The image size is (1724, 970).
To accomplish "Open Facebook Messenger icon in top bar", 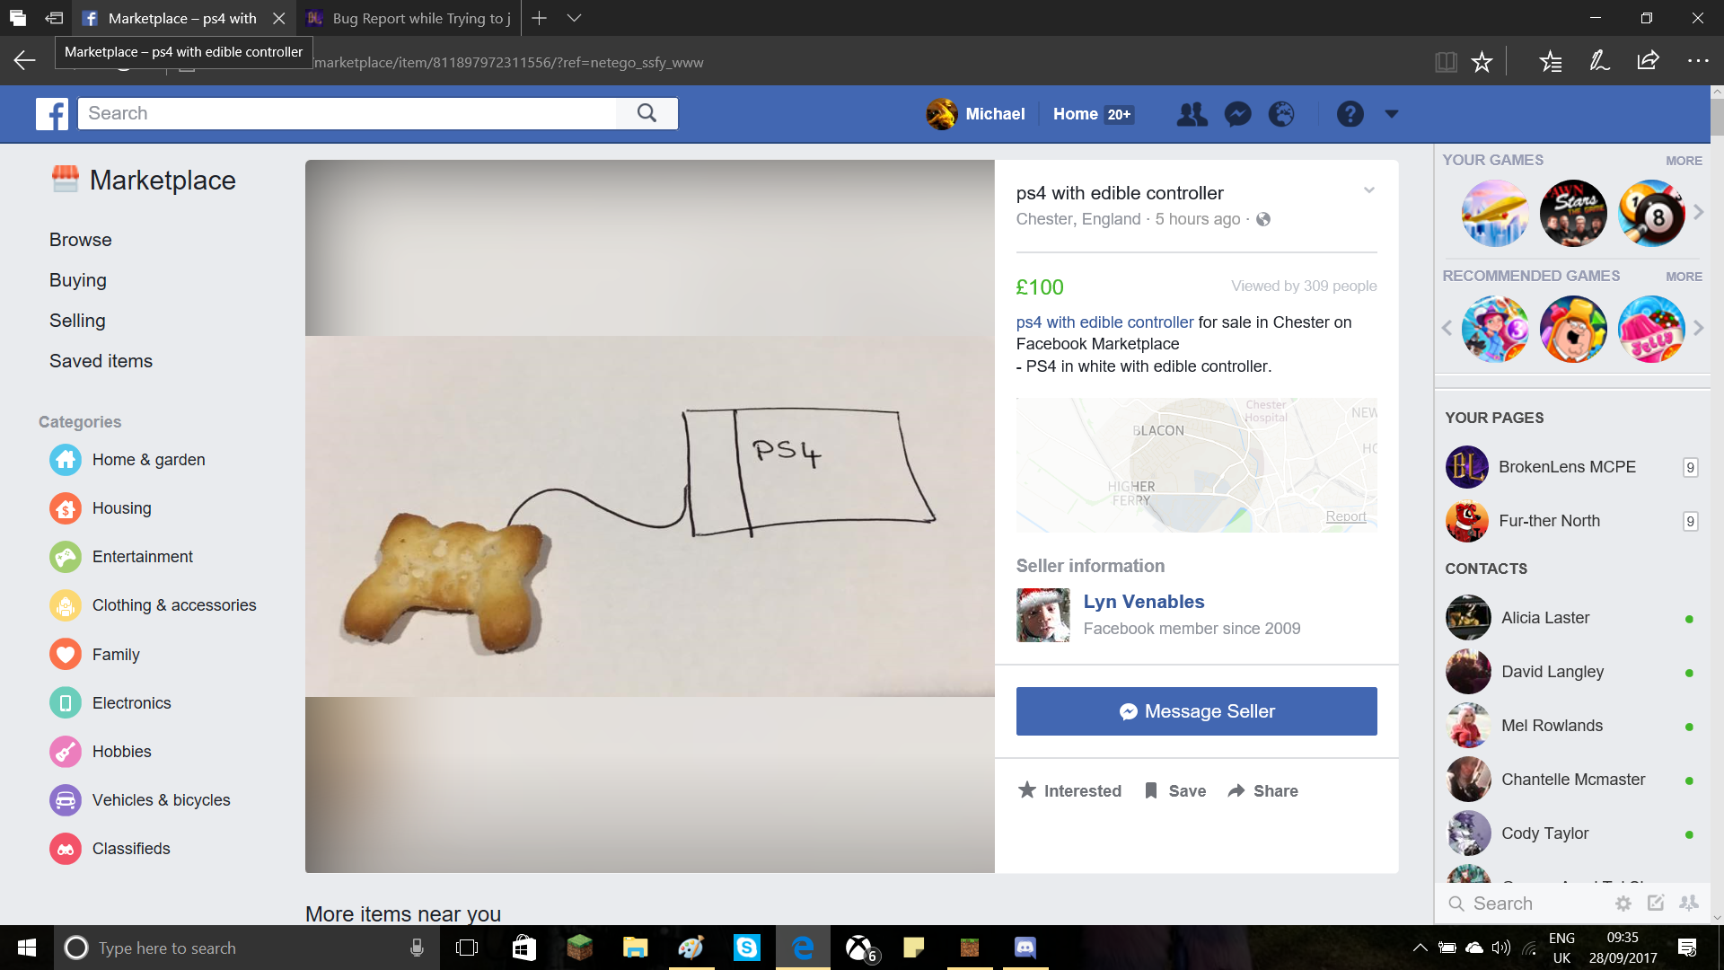I will click(x=1237, y=114).
